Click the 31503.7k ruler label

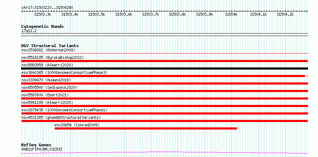[150, 14]
